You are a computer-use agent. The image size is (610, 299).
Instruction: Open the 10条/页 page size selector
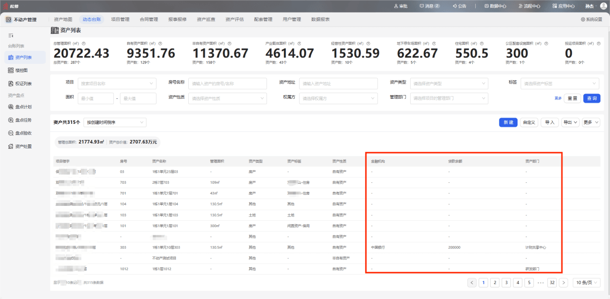click(x=586, y=283)
